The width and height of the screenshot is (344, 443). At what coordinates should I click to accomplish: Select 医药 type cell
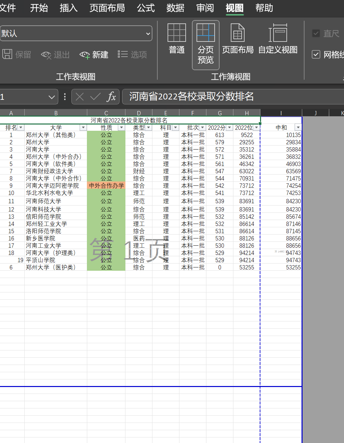click(x=139, y=238)
